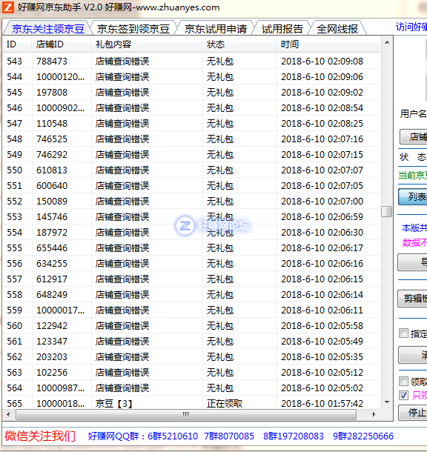Image resolution: width=427 pixels, height=452 pixels.
Task: Select store ID 600640 cell
Action: click(52, 186)
